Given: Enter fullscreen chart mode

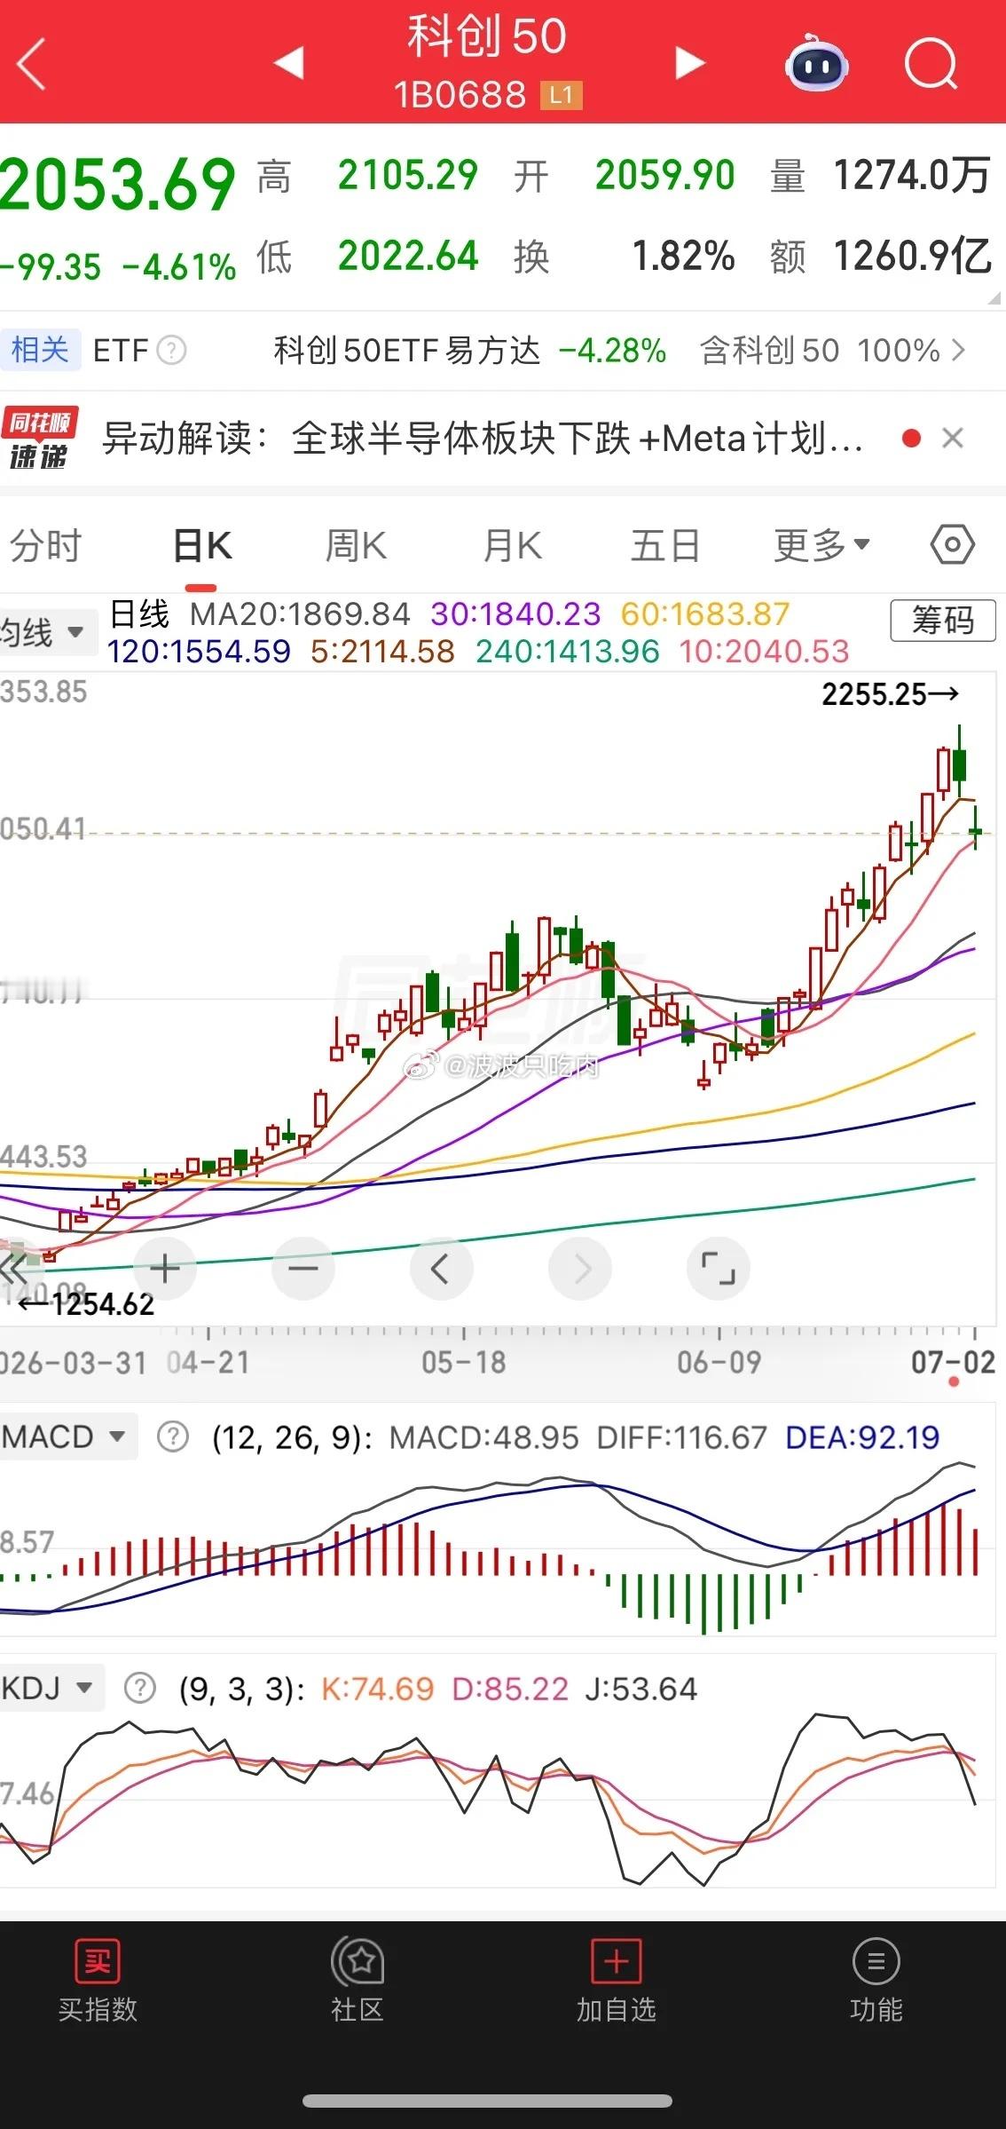Looking at the screenshot, I should [719, 1269].
